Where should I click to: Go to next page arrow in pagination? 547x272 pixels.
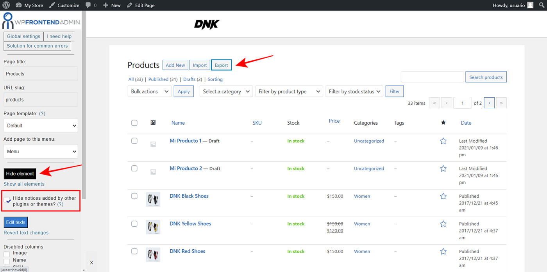pyautogui.click(x=489, y=103)
